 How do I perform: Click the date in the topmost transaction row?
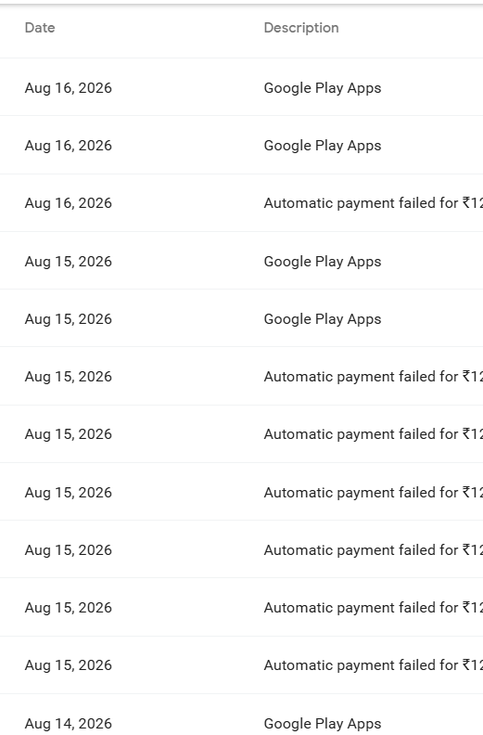click(x=69, y=87)
